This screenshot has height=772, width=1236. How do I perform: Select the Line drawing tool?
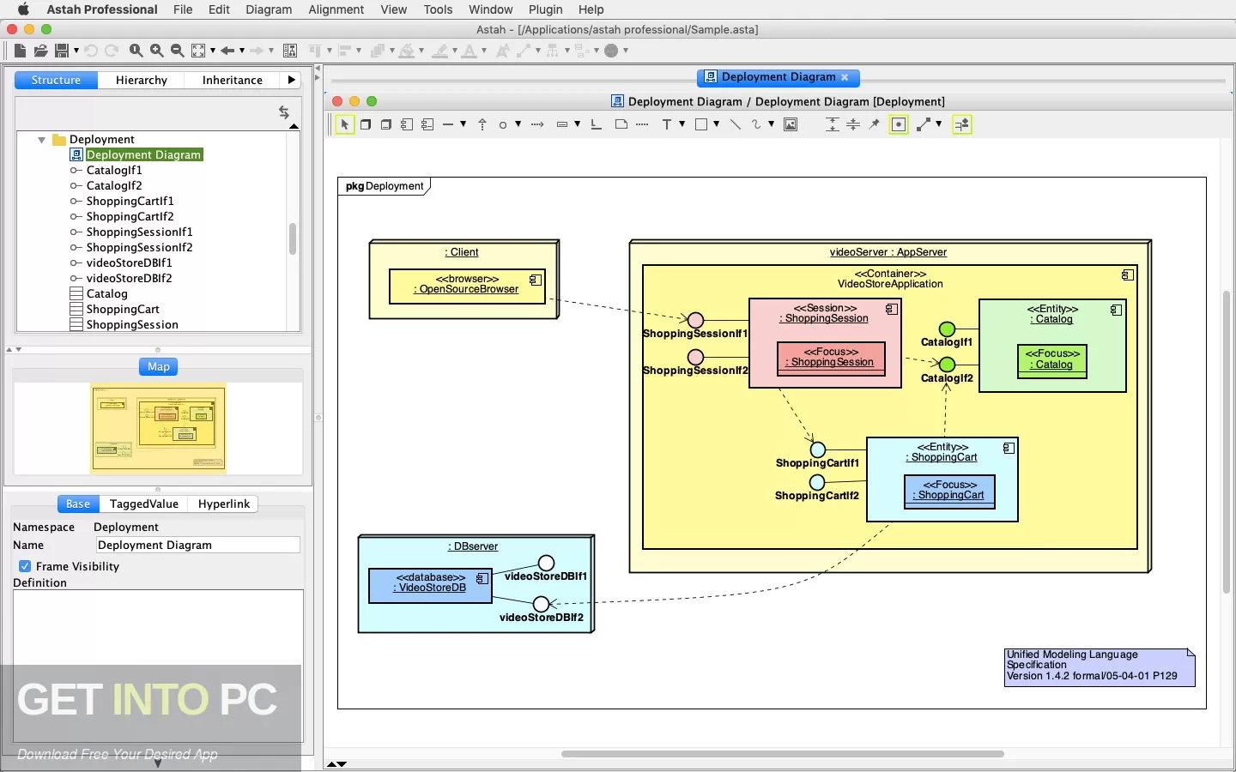tap(736, 124)
